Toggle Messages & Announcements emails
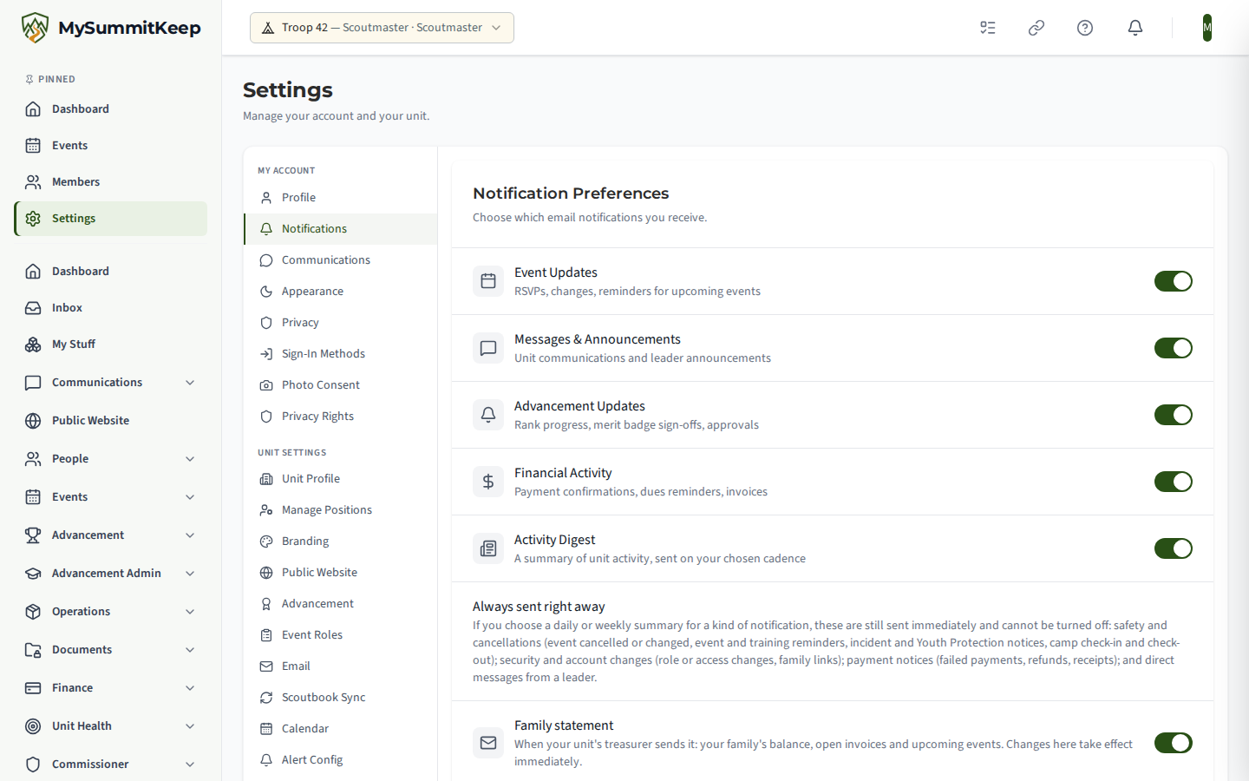This screenshot has height=781, width=1249. point(1174,348)
